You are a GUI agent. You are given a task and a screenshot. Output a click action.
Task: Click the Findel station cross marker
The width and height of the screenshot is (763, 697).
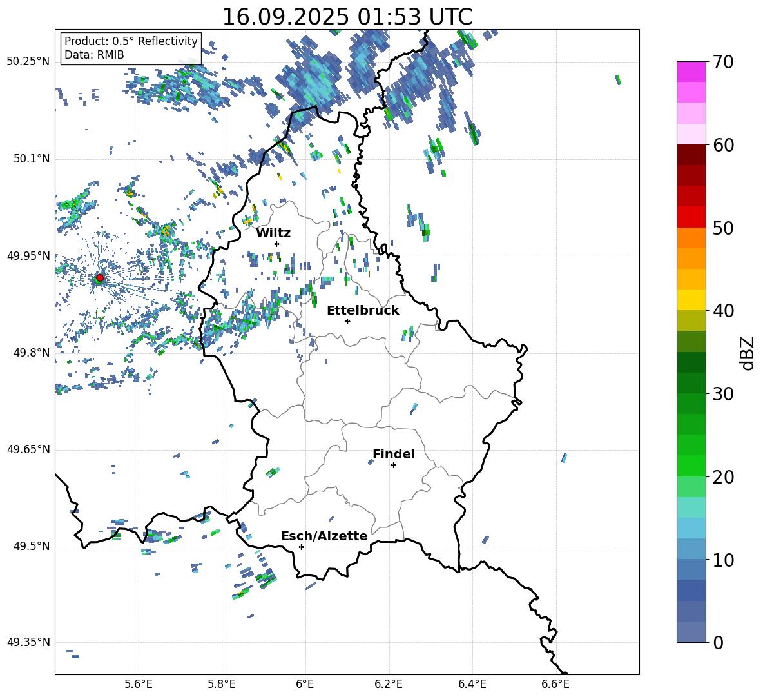tap(393, 466)
